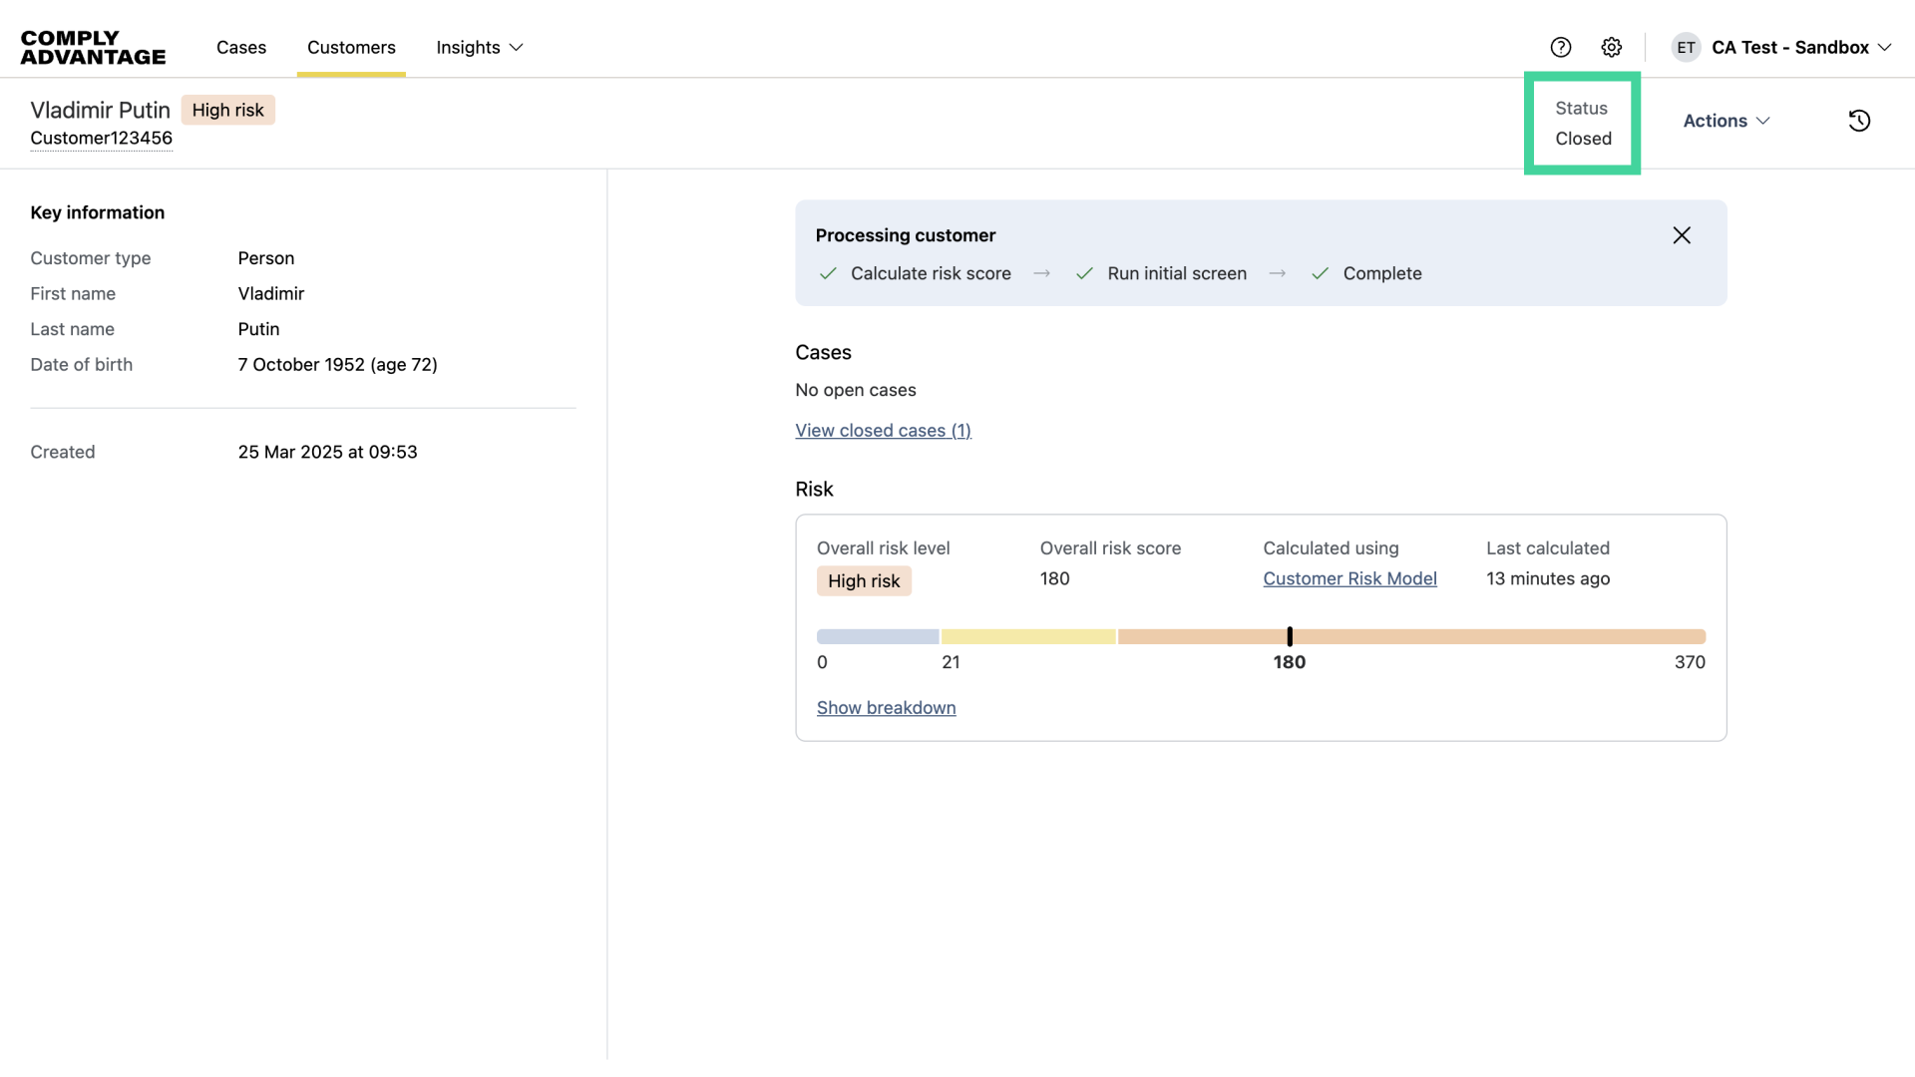This screenshot has width=1915, height=1077.
Task: Select the Customers tab
Action: pos(351,47)
